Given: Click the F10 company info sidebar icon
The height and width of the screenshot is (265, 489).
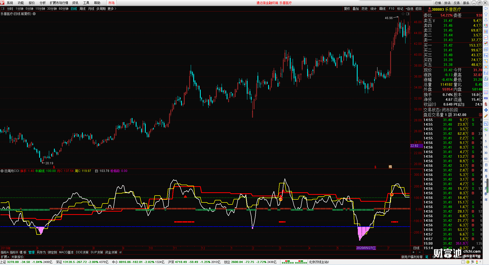Looking at the screenshot, I should click(486, 55).
